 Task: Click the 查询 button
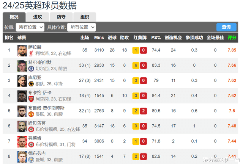tap(226, 27)
